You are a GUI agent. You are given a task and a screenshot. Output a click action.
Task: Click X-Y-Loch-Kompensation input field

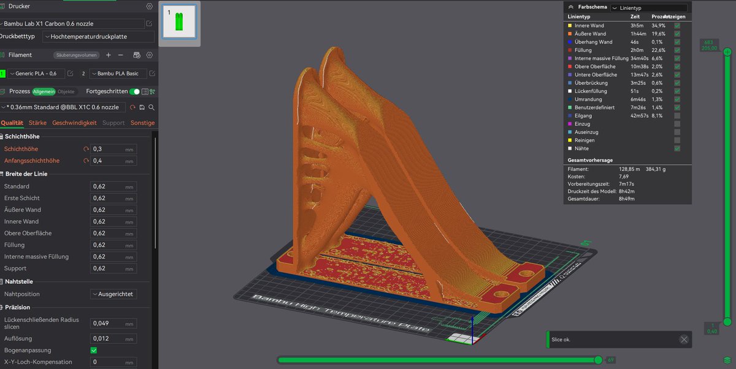[113, 362]
